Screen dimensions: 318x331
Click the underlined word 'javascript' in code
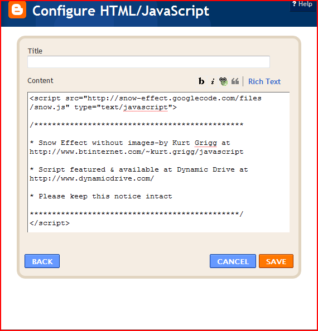point(146,108)
